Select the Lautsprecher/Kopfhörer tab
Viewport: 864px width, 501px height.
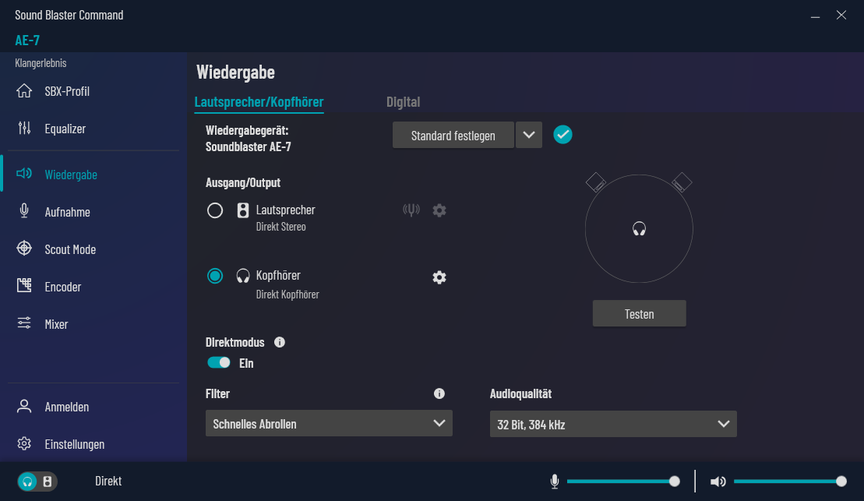259,101
